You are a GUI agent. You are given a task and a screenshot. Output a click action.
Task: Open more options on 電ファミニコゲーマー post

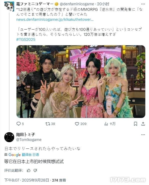coord(143,4)
